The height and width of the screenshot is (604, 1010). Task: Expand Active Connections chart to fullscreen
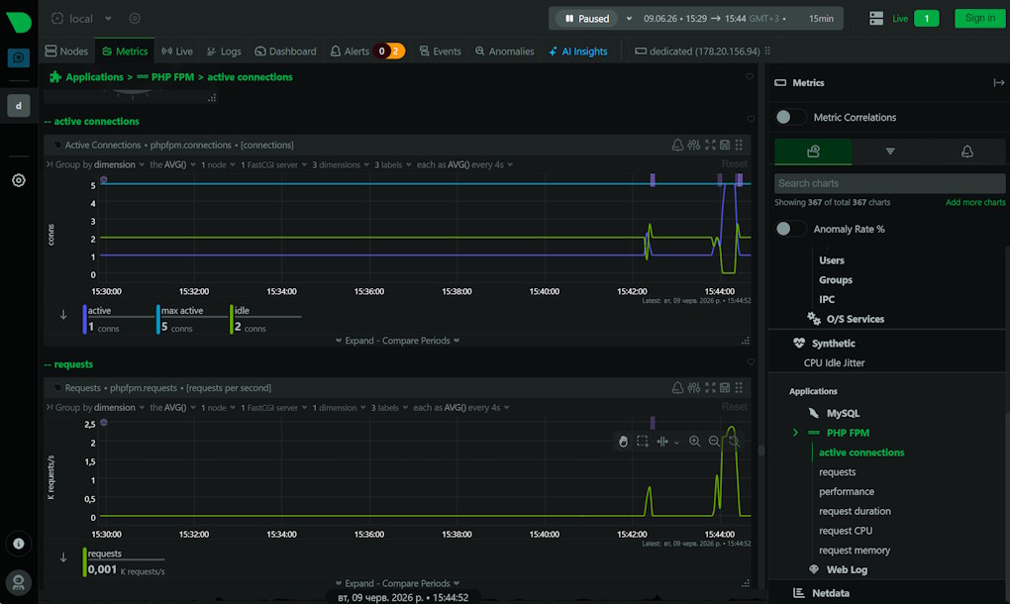[x=710, y=145]
